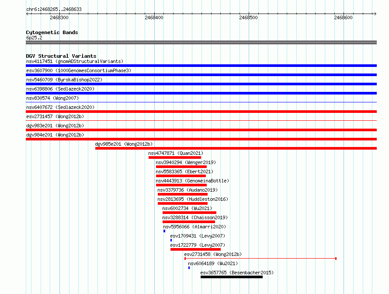Click the red bar under nsv4747871
Image resolution: width=389 pixels, height=294 pixels.
coord(175,157)
